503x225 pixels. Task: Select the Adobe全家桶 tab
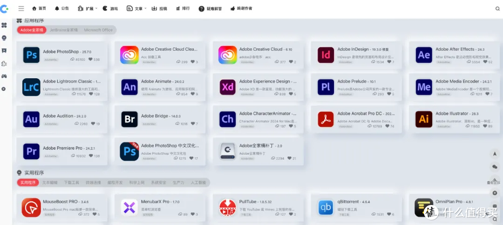(x=32, y=30)
